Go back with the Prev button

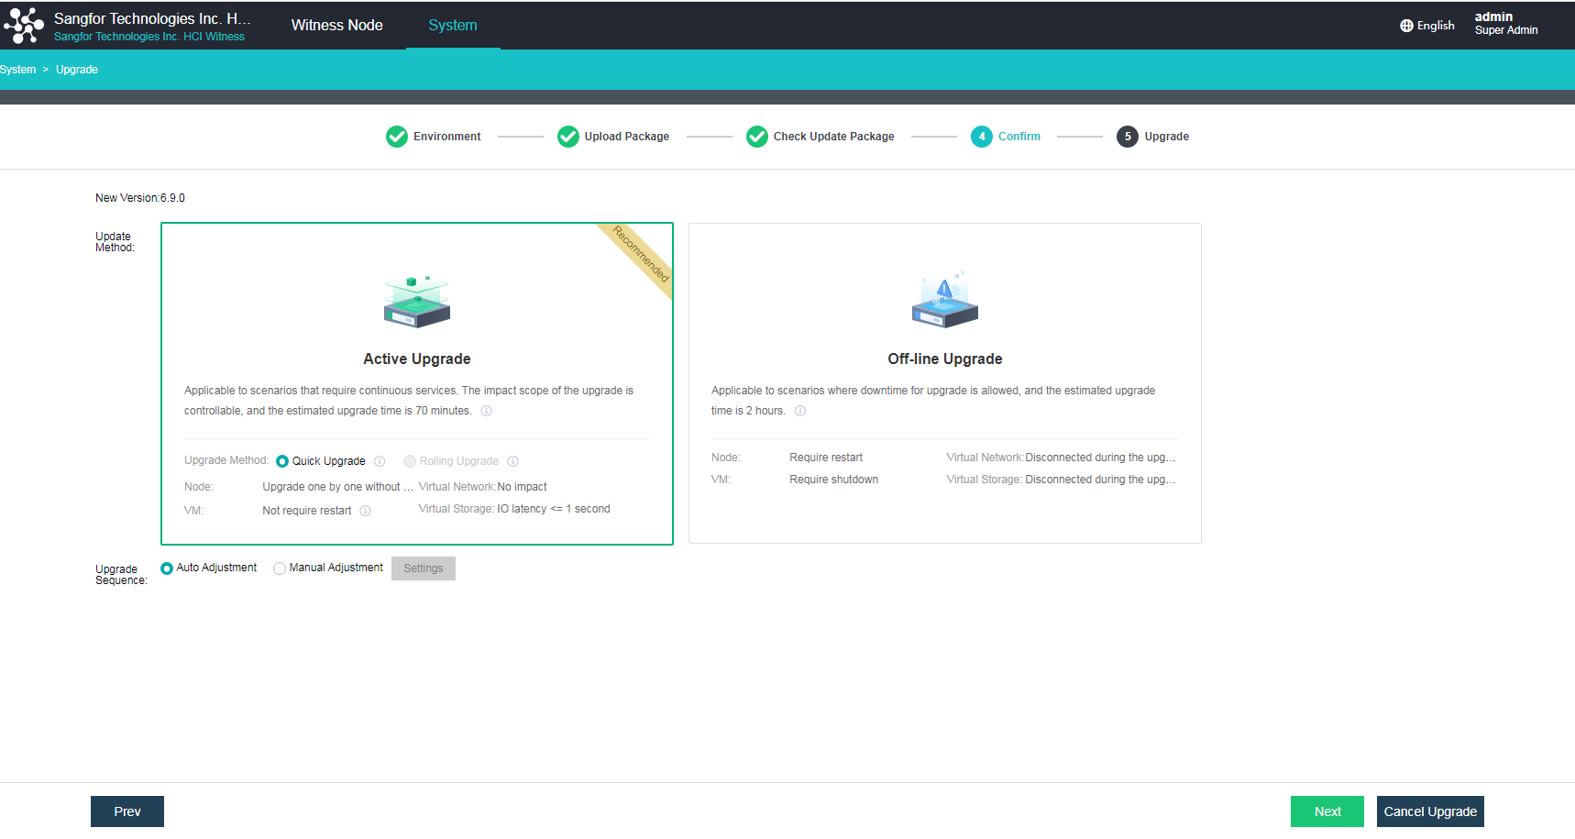pos(127,811)
